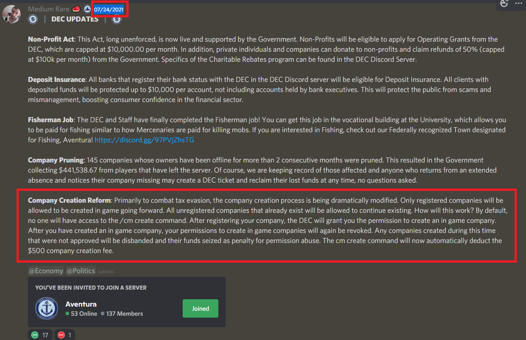
Task: Click the Aventura anchor server icon
Action: coord(47,308)
